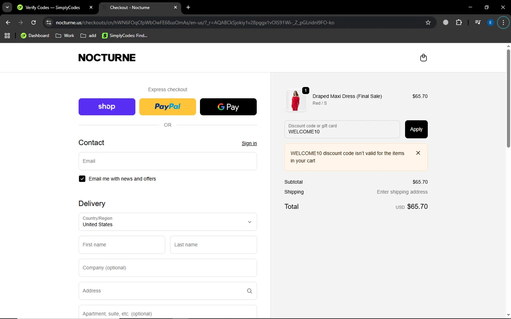Close the Checkout - Nocturne tab
Image resolution: width=511 pixels, height=319 pixels.
(x=175, y=7)
